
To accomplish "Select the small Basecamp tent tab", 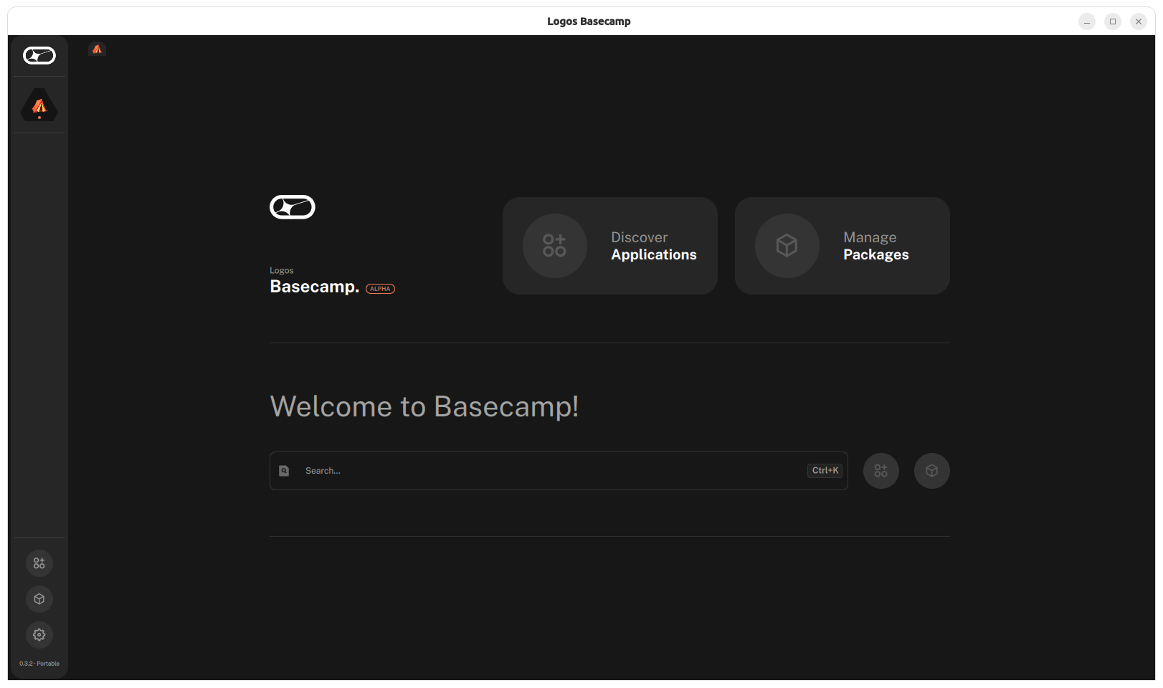I will click(x=98, y=49).
